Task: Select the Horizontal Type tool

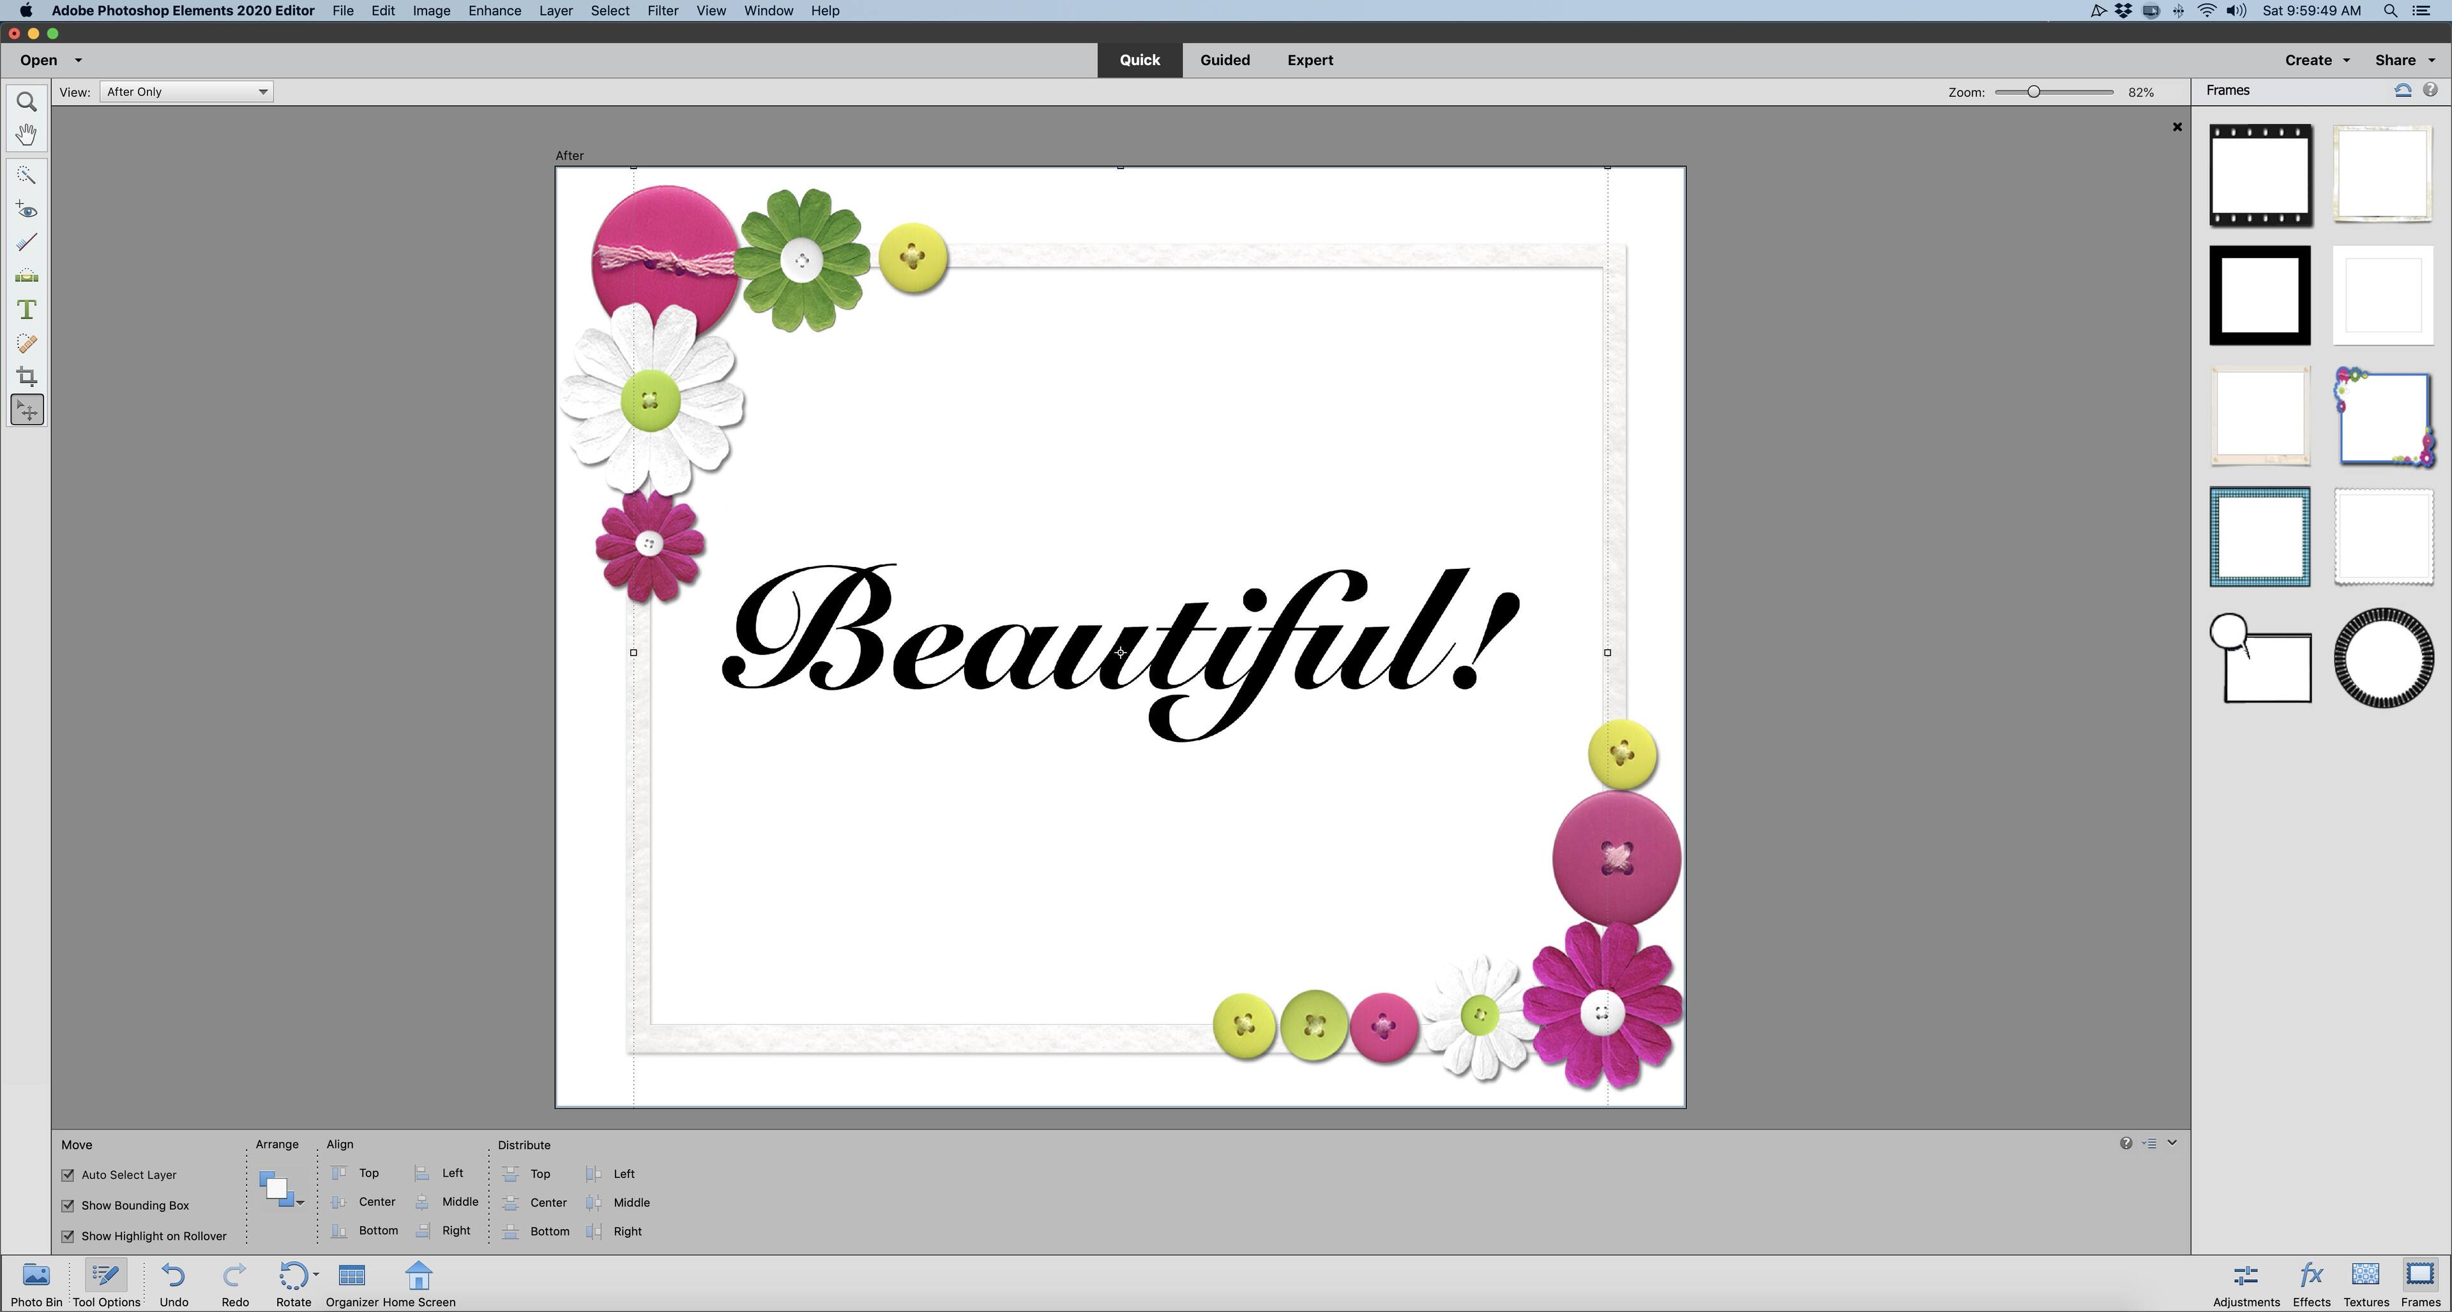Action: point(27,310)
